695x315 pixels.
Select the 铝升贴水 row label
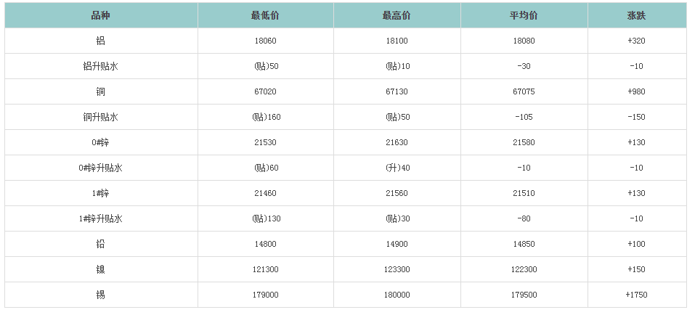click(101, 66)
